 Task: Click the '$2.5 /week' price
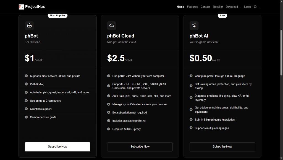coord(120,58)
